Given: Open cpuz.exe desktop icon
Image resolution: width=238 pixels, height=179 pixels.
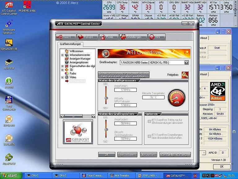Looking at the screenshot, I should pyautogui.click(x=9, y=64).
